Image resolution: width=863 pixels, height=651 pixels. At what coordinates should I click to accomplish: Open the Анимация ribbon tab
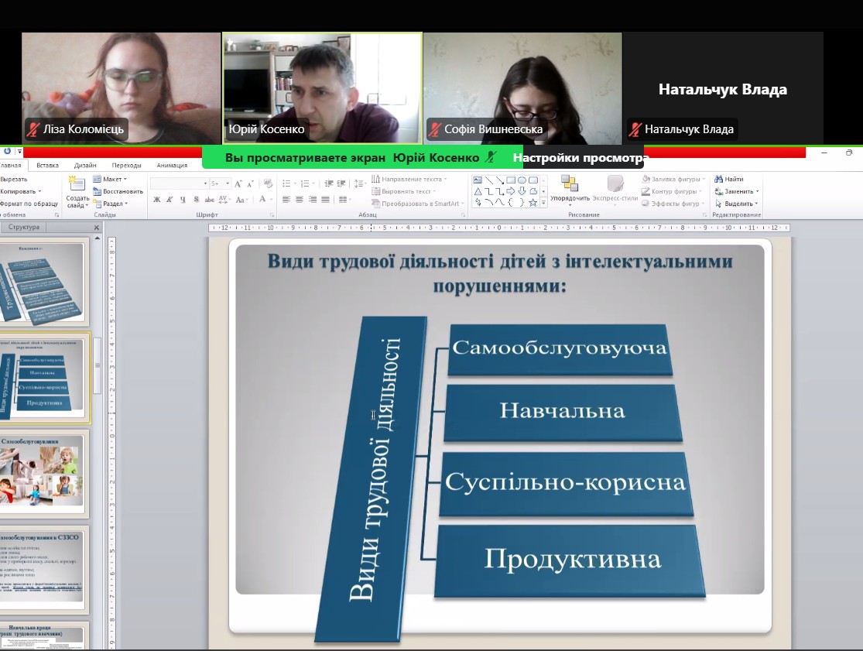(172, 165)
